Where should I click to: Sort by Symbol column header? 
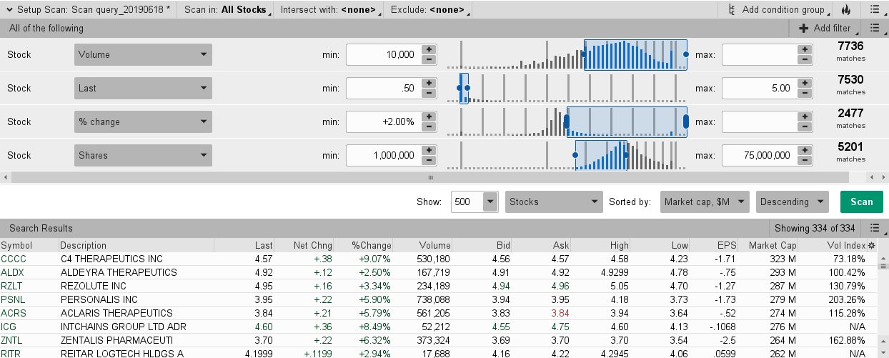16,245
